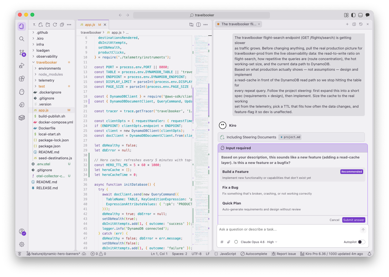Screen dimensions: 389x277
Task: Toggle the primary sidebar layout icon
Action: point(353,15)
